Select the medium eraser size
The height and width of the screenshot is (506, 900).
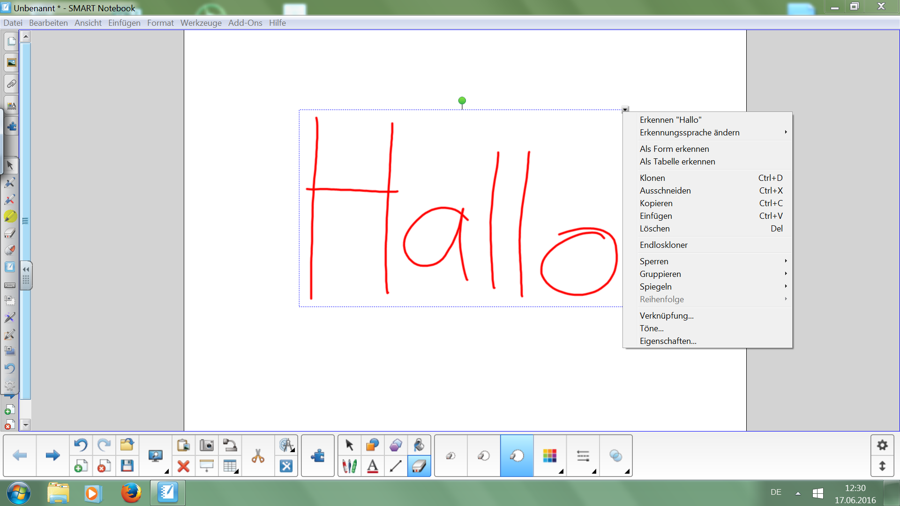coord(483,455)
